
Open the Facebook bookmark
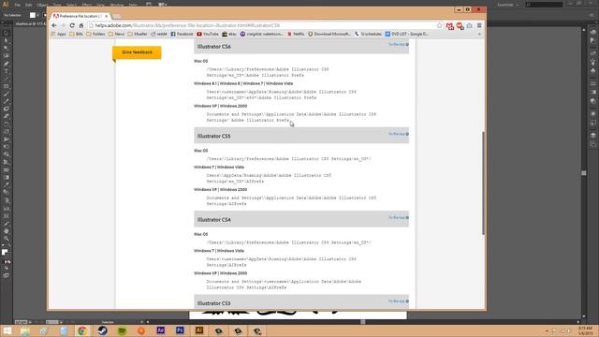(x=182, y=34)
